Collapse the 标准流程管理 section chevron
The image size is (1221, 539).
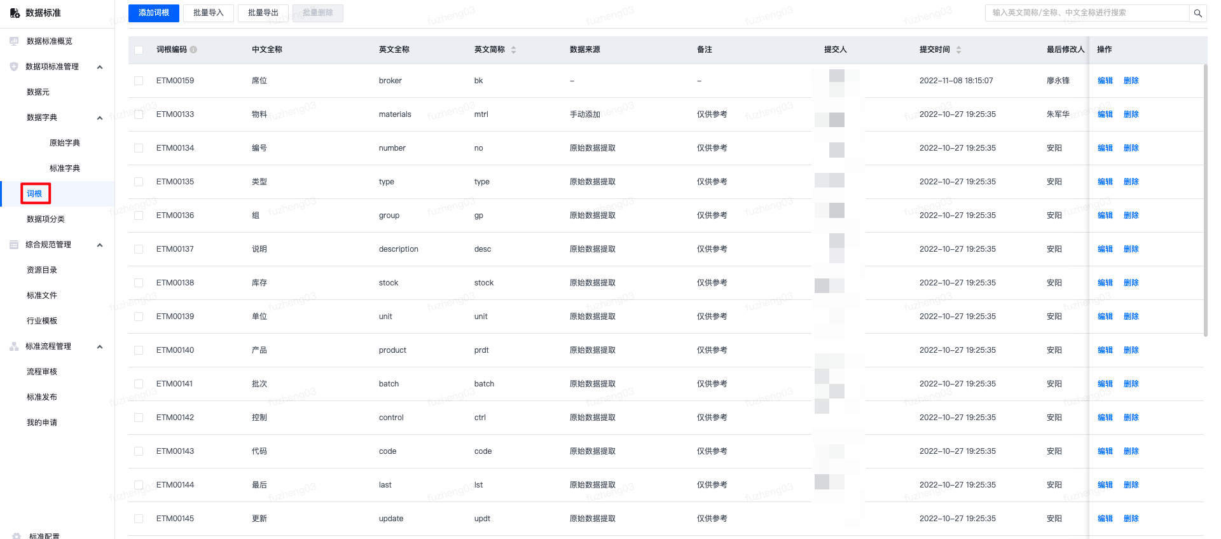100,346
